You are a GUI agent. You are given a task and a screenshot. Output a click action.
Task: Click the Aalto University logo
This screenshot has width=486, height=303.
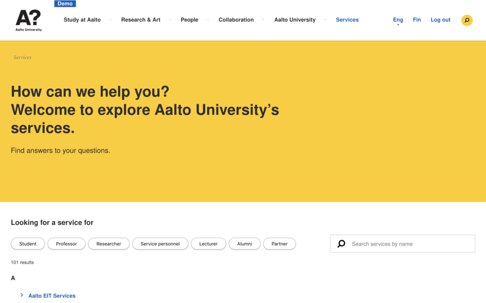[29, 20]
